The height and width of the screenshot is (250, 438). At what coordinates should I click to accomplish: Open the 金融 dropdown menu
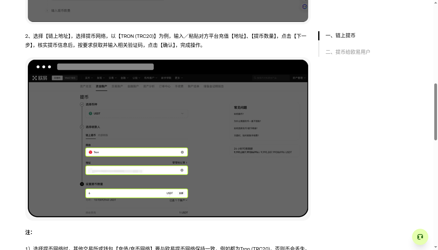pyautogui.click(x=124, y=78)
